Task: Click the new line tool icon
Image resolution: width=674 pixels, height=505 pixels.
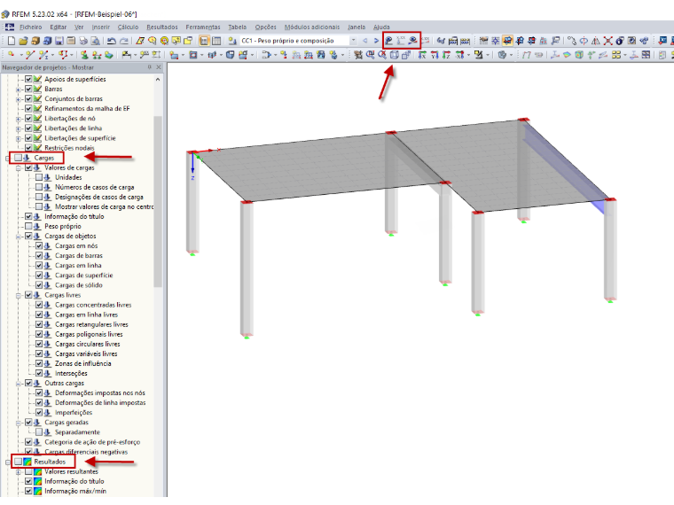Action: (29, 55)
